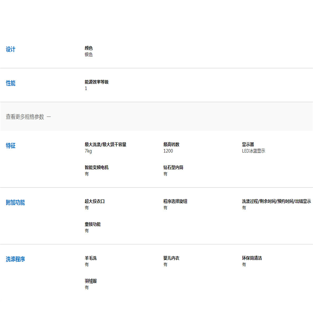
Task: Select the 性能 section heading
Action: 11,83
